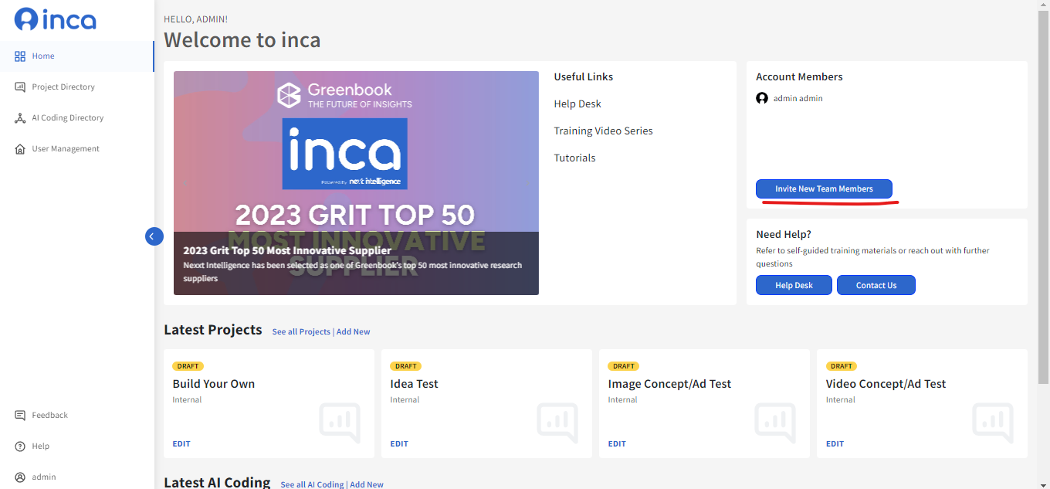Click Add New beside Latest AI Coding
The image size is (1050, 489).
367,484
